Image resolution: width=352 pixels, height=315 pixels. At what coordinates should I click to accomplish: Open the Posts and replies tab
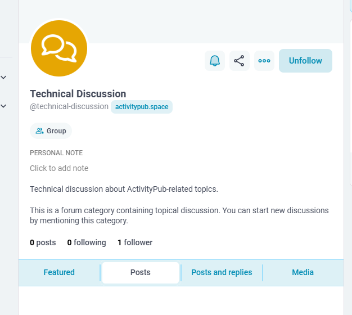click(222, 272)
